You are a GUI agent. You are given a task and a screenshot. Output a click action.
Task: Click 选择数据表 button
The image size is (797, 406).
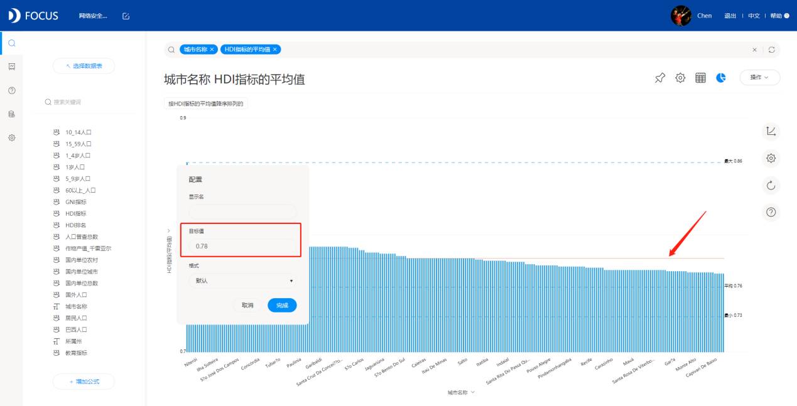[x=84, y=66]
